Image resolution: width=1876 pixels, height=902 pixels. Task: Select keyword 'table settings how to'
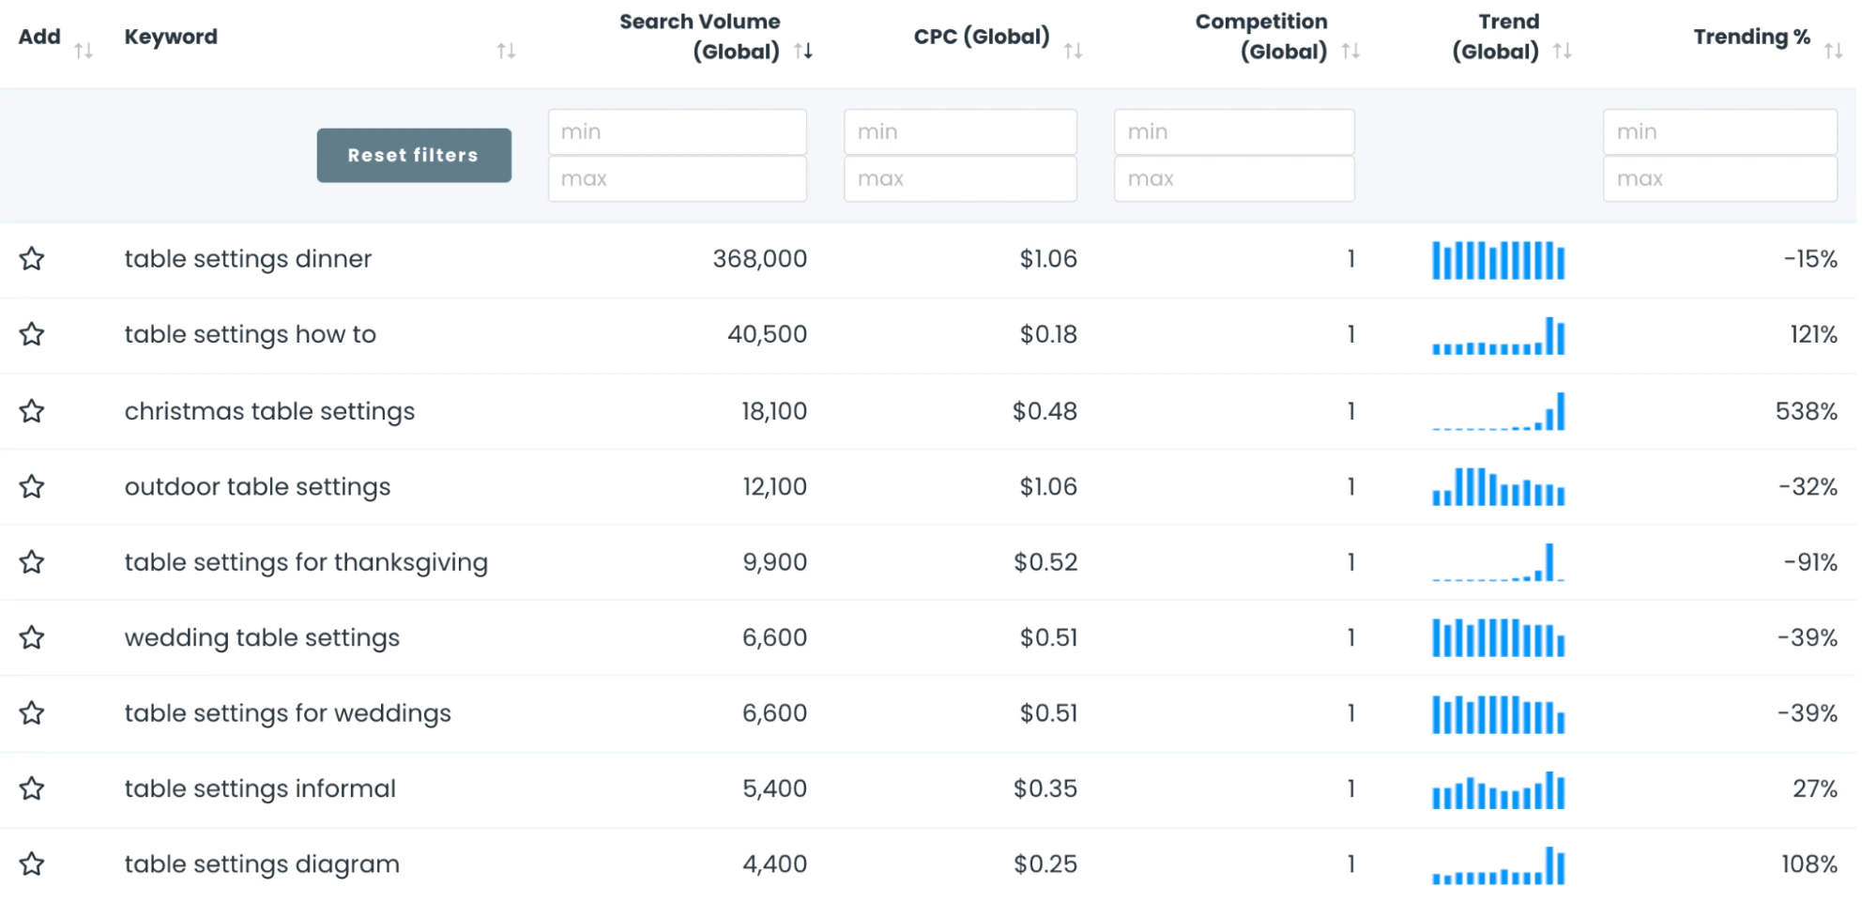click(x=250, y=334)
